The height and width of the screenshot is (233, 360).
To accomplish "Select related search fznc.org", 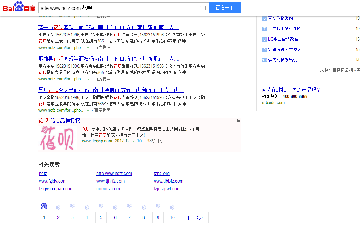I will [x=161, y=173].
